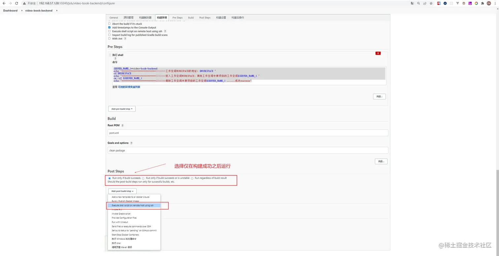Click the zoom magnifier icon in address bar
The height and width of the screenshot is (256, 499).
tap(418, 3)
